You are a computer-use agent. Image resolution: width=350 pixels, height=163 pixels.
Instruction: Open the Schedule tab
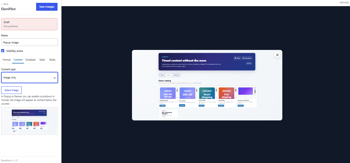coord(30,60)
